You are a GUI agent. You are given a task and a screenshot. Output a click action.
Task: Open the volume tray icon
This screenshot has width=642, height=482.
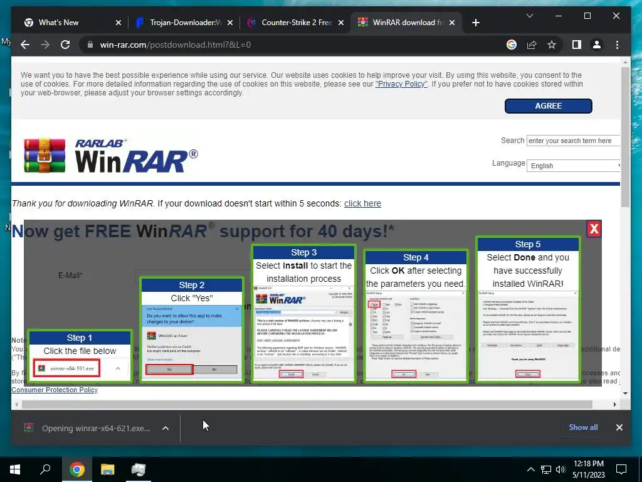(x=560, y=469)
